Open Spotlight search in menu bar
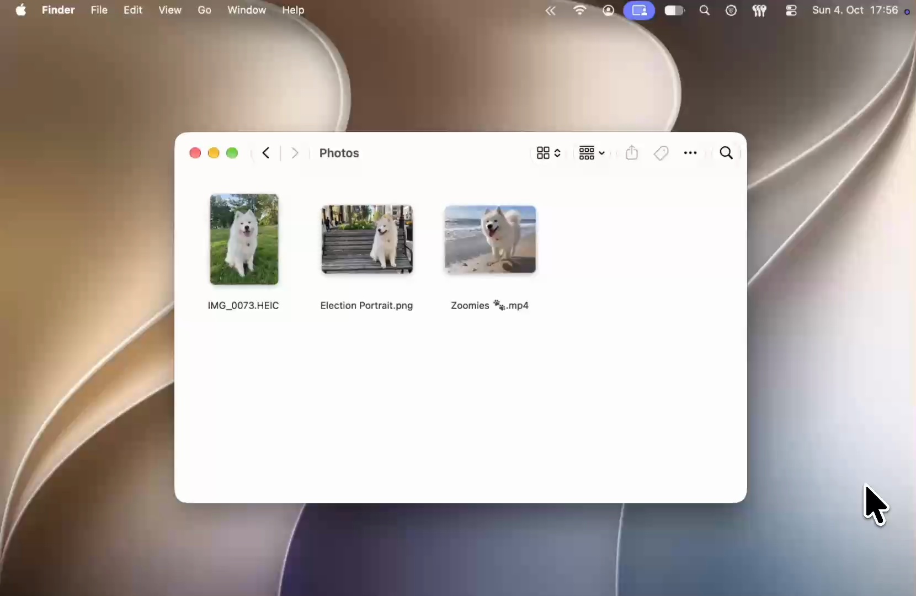 pyautogui.click(x=704, y=10)
